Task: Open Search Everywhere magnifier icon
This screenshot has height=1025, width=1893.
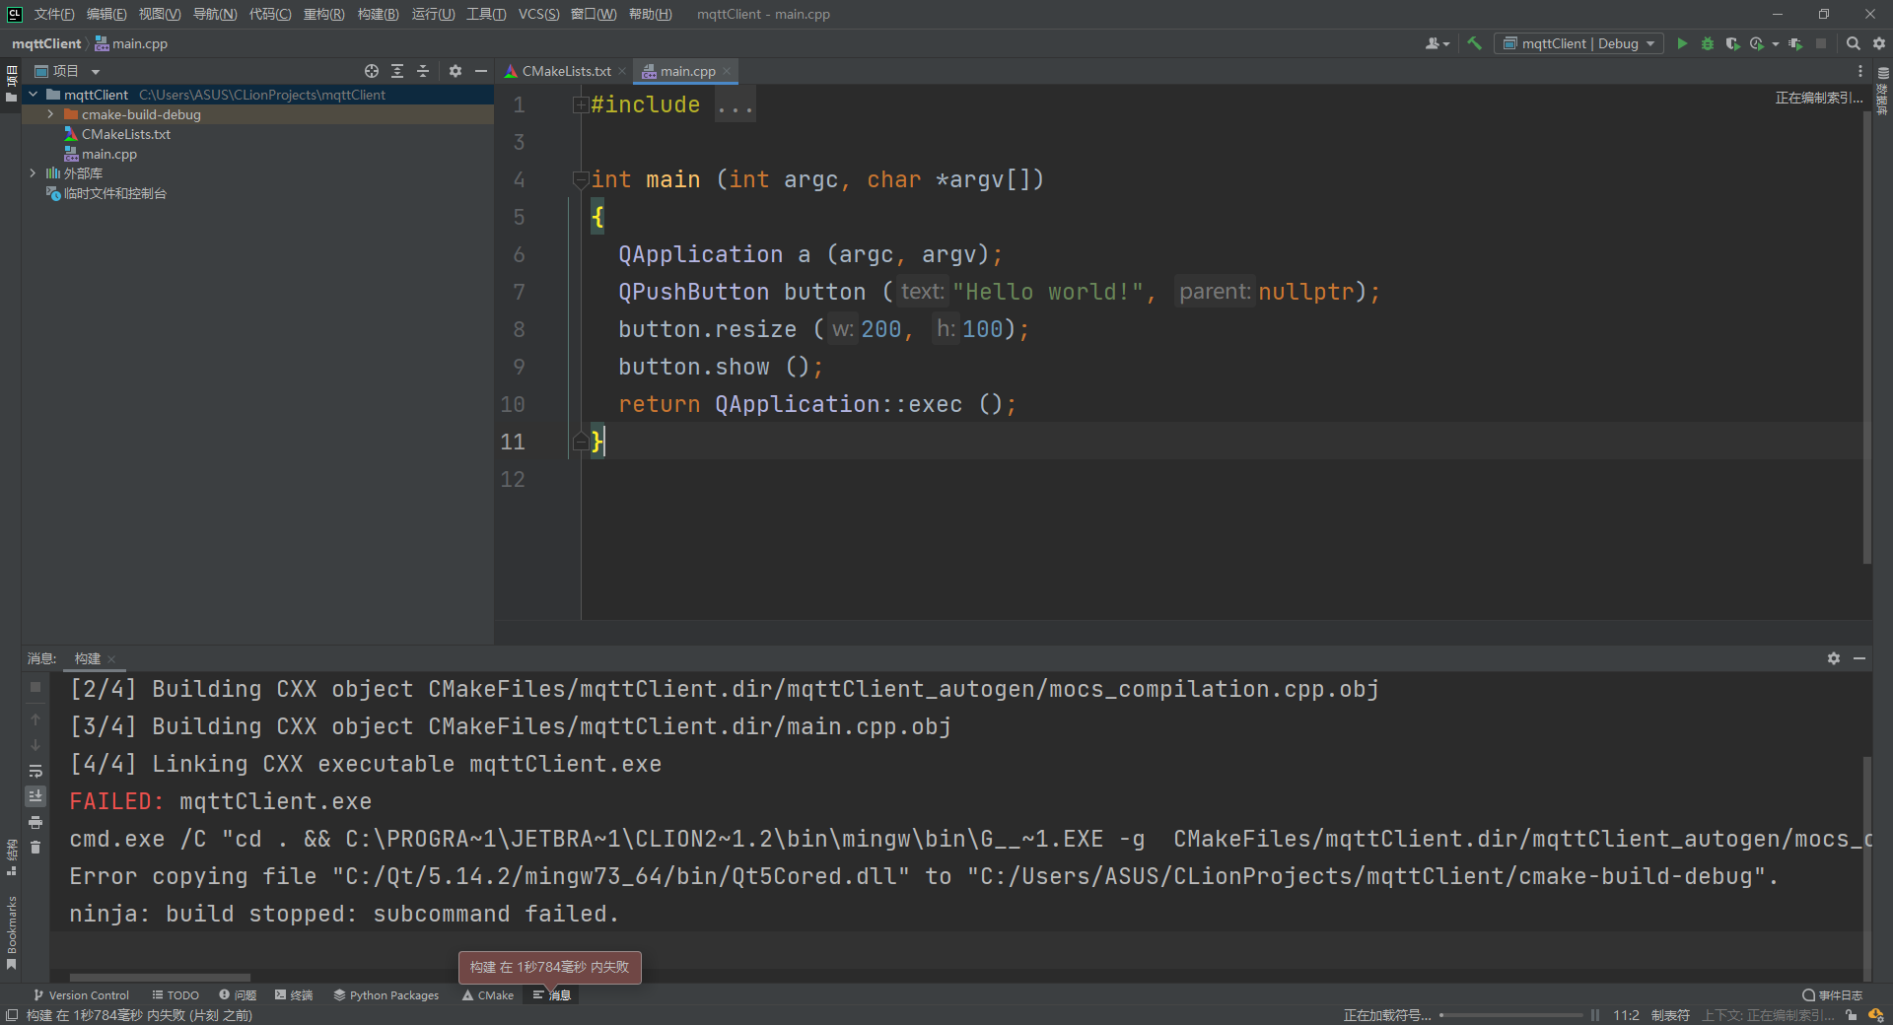Action: coord(1854,43)
